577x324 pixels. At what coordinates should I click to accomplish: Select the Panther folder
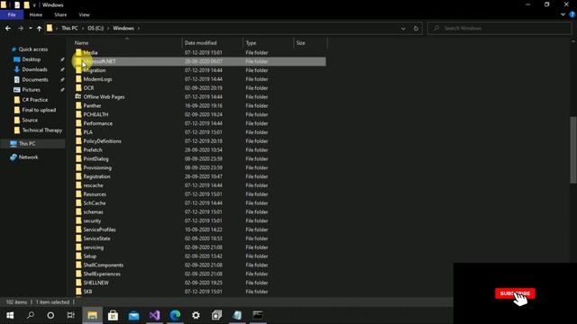pyautogui.click(x=92, y=106)
